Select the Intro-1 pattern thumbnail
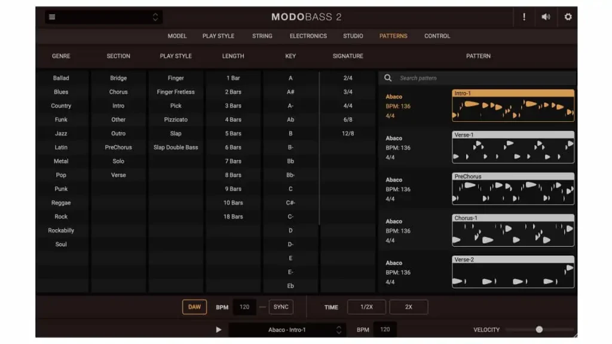 [x=513, y=105]
